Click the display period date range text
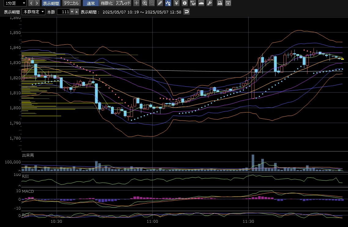Image resolution: width=348 pixels, height=227 pixels. pos(142,12)
